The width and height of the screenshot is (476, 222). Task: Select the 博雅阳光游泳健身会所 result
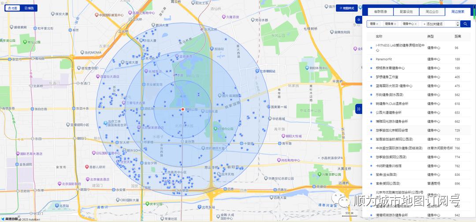(x=419, y=121)
